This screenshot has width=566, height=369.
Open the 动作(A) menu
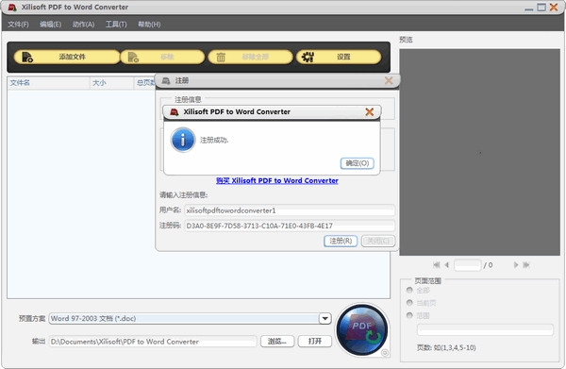83,25
